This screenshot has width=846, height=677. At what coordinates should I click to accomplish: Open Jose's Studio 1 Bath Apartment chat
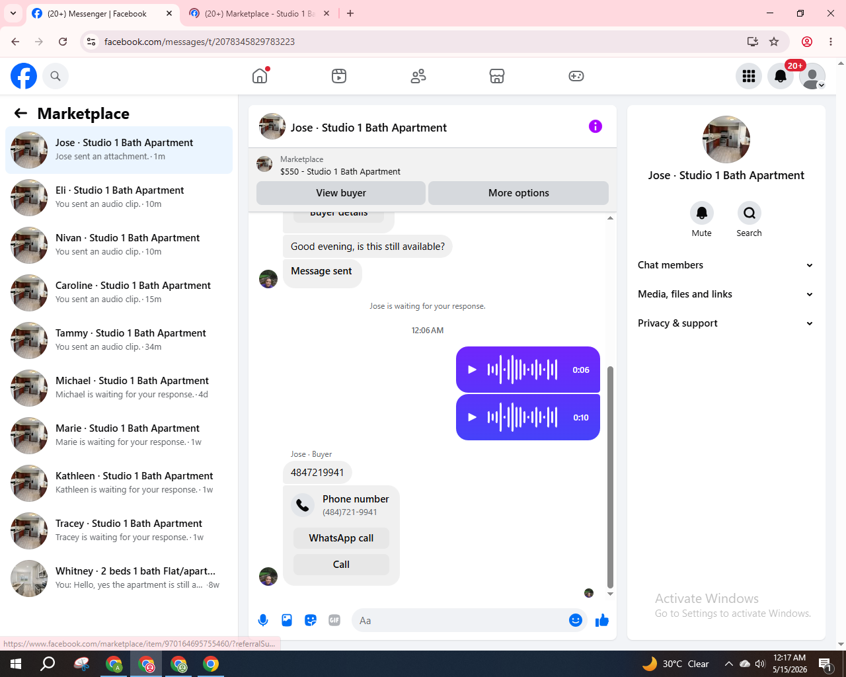[x=119, y=150]
